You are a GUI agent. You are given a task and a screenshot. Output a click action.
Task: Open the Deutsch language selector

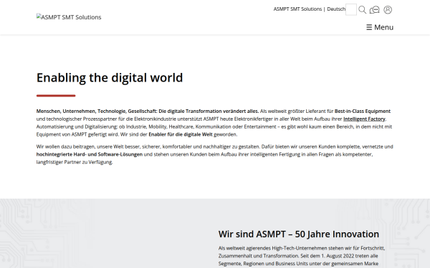336,9
